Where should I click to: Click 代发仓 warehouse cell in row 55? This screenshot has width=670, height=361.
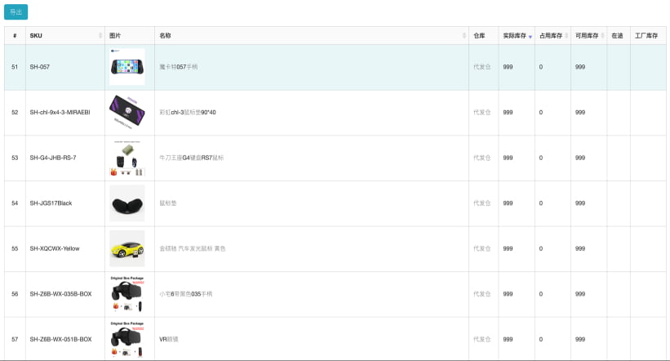[482, 248]
